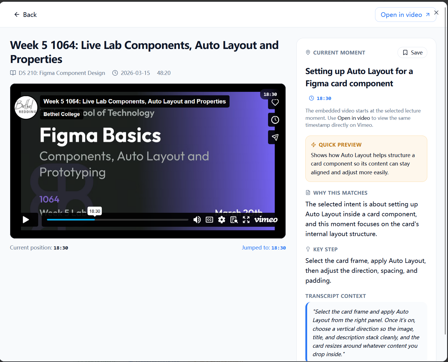This screenshot has width=448, height=362.
Task: Add video to Watch Later clock icon
Action: (275, 120)
